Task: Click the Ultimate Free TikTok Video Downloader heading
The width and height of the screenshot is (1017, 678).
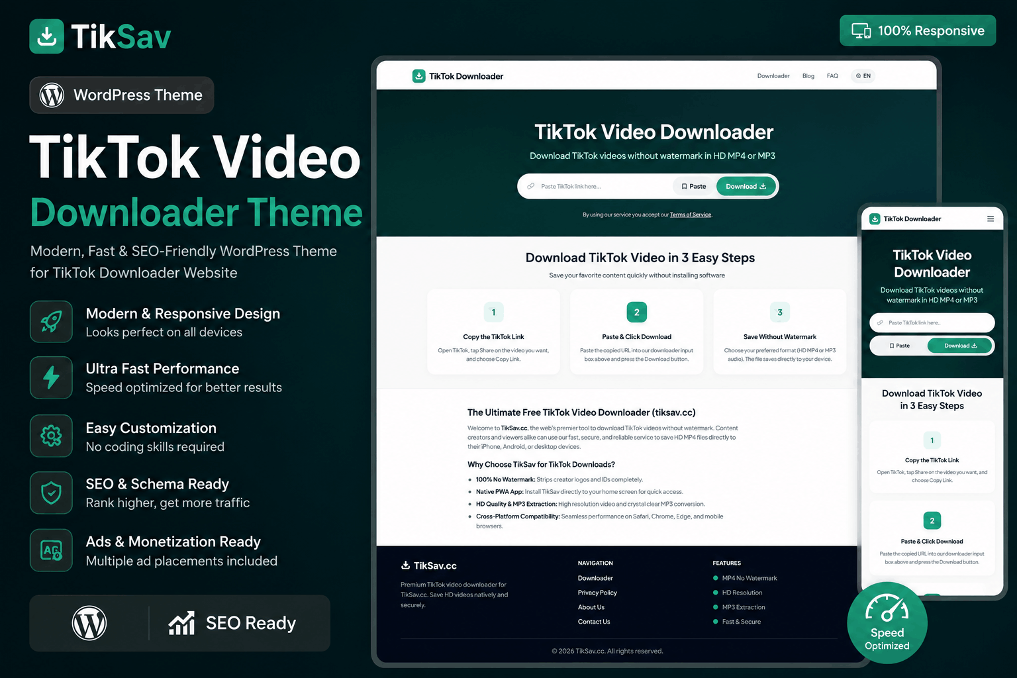Action: click(x=581, y=412)
